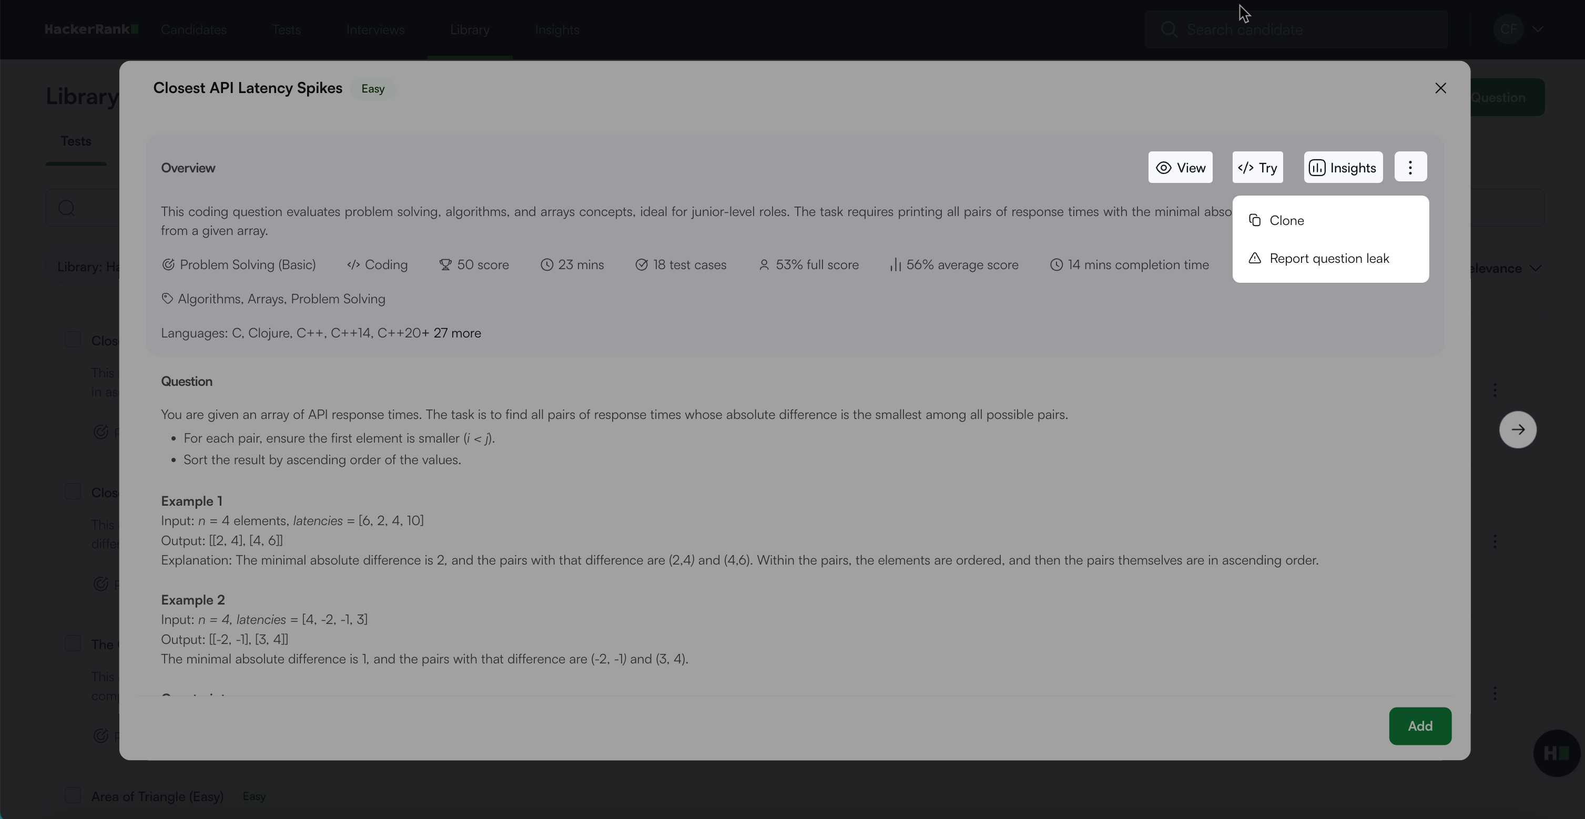Screen dimensions: 1585x819
Task: Click the search magnifier icon in header
Action: (x=1169, y=29)
